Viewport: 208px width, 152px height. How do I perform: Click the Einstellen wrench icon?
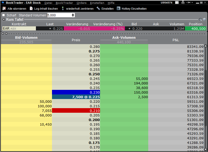click(98, 9)
